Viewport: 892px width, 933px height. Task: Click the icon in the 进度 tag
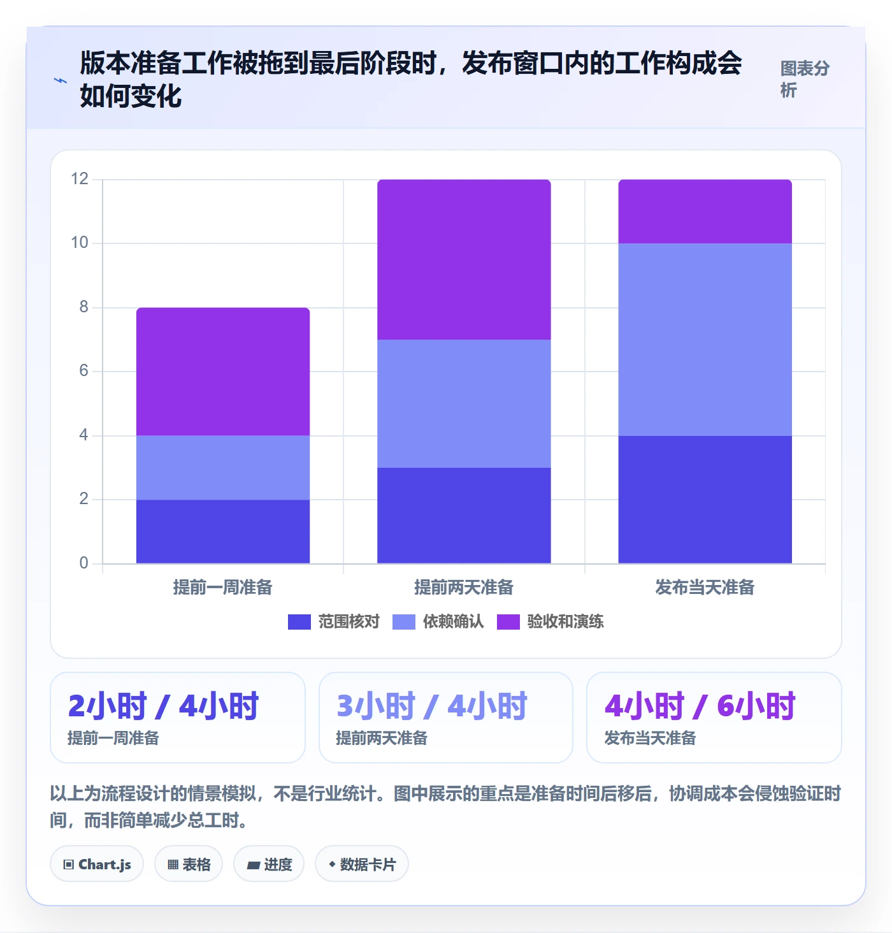(x=254, y=865)
